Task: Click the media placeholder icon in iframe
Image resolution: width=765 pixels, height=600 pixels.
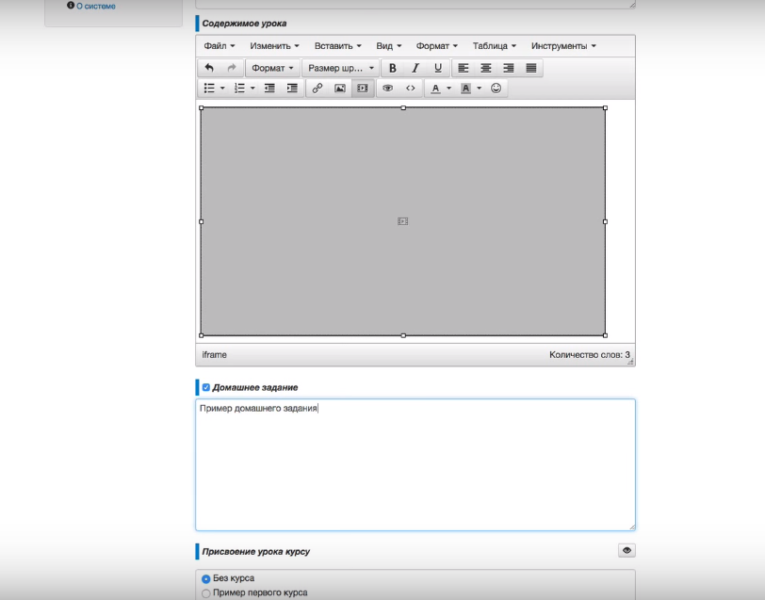Action: (402, 221)
